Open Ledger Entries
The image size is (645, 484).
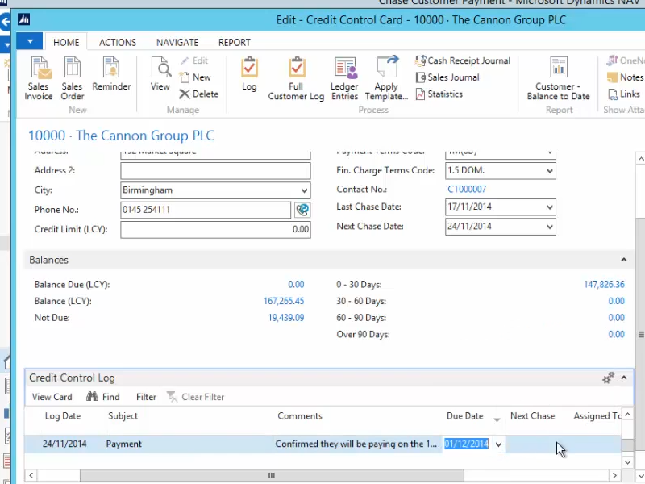tap(345, 78)
